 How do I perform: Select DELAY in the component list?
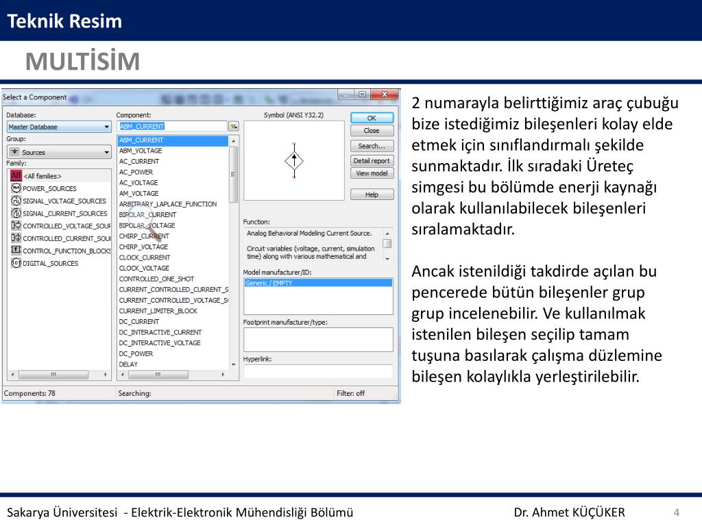click(x=173, y=364)
